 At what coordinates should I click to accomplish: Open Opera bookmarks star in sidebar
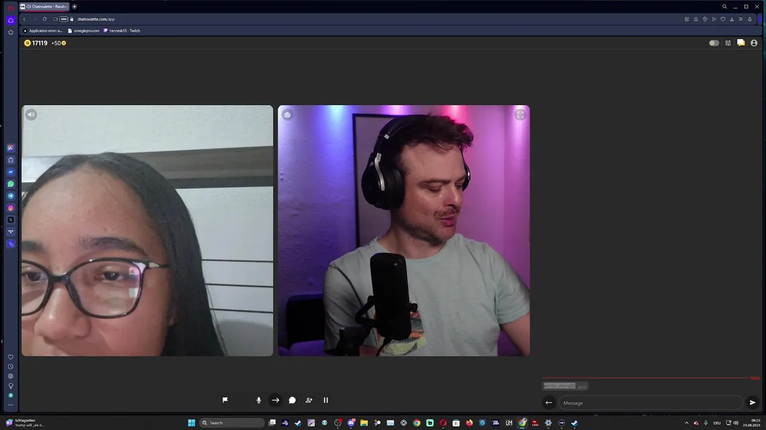11,32
